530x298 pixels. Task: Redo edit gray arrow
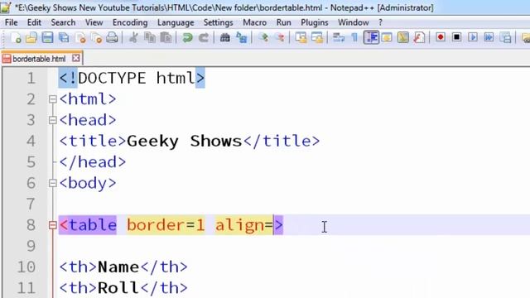point(204,37)
